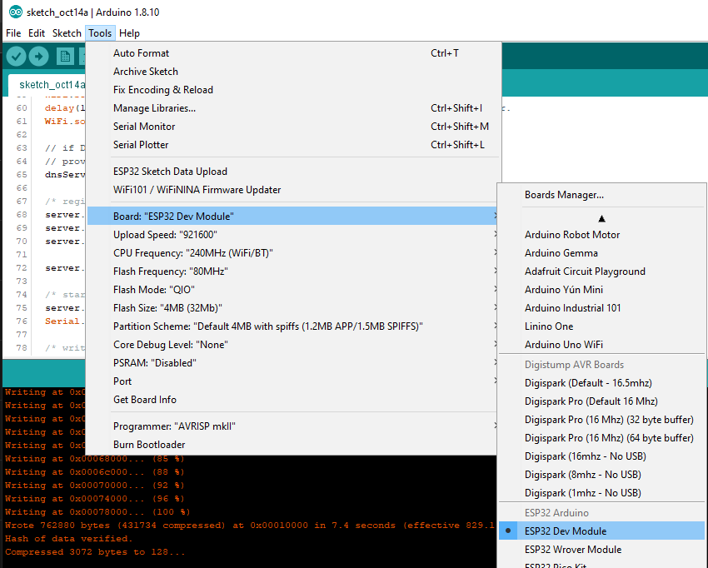The height and width of the screenshot is (568, 708).
Task: Select Arduino Uno WiFi board
Action: coord(601,345)
